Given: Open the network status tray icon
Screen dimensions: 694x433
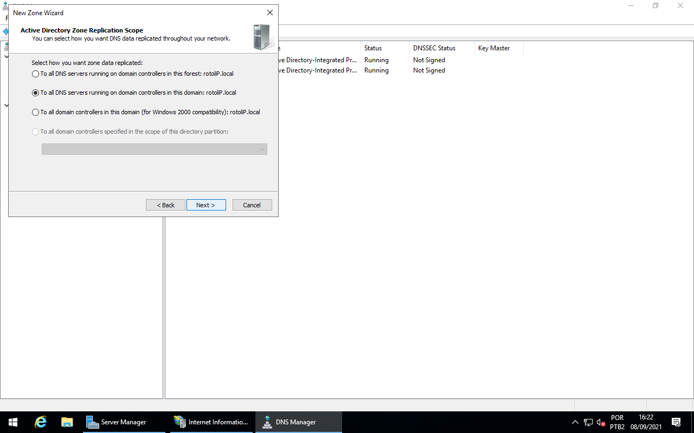Looking at the screenshot, I should [588, 422].
